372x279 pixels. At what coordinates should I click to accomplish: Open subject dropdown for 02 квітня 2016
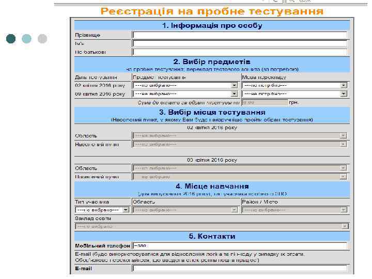click(185, 85)
